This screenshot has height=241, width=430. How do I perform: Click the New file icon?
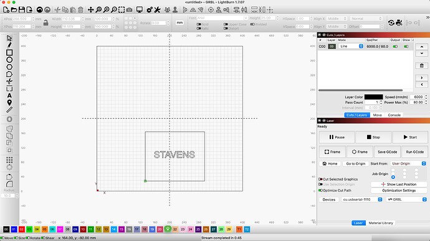6,10
